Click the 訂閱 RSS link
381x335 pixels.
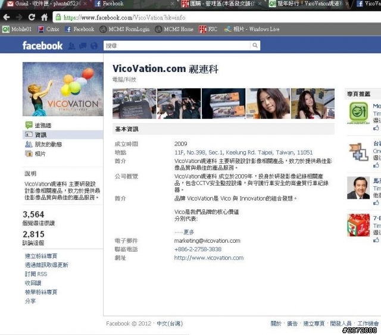point(36,274)
